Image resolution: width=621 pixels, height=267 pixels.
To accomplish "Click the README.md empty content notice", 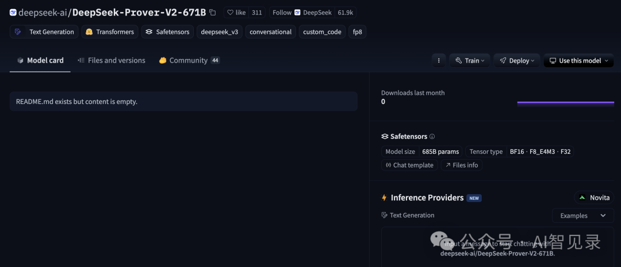I will tap(183, 101).
